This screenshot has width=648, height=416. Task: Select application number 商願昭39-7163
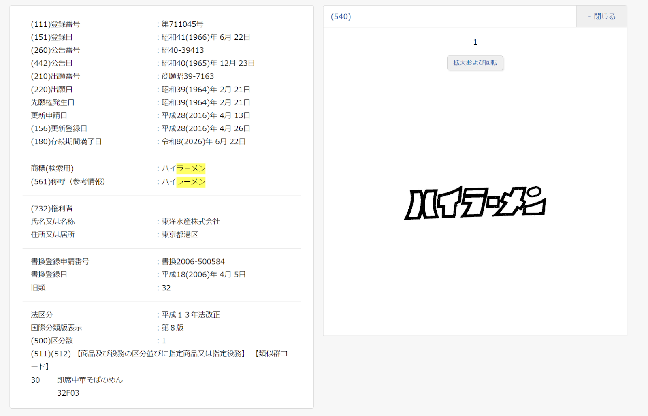pyautogui.click(x=188, y=76)
